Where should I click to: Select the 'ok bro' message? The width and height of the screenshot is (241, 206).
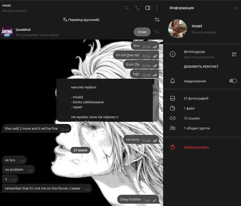[14, 160]
